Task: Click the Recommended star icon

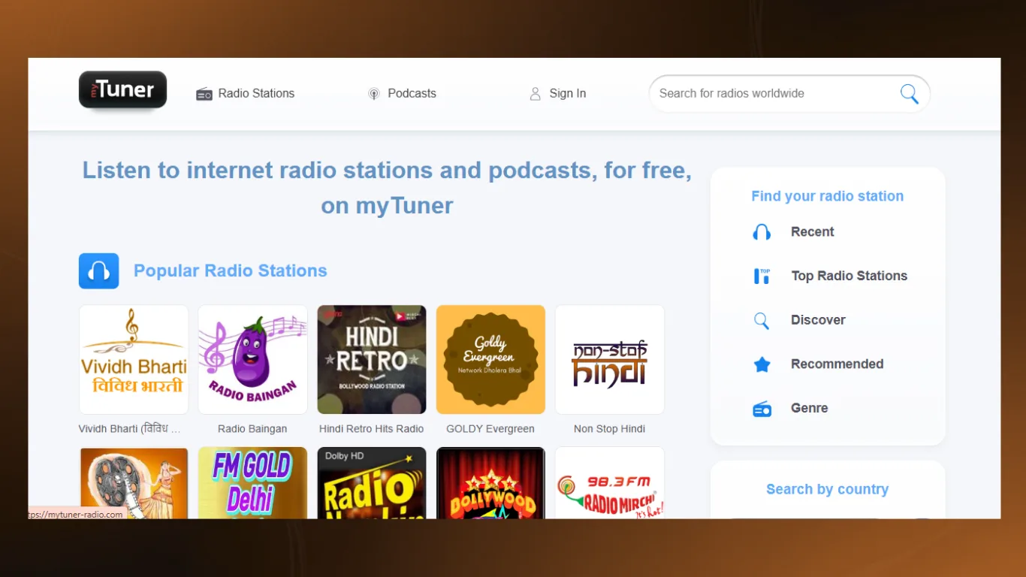Action: pos(762,364)
